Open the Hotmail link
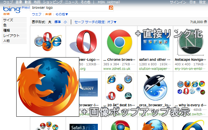The width and height of the screenshot is (208, 130). 113,2
